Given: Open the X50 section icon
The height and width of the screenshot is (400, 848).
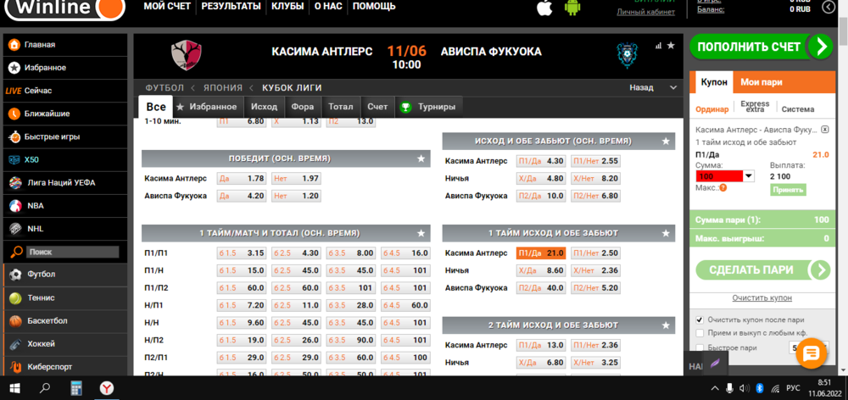Looking at the screenshot, I should (x=14, y=160).
